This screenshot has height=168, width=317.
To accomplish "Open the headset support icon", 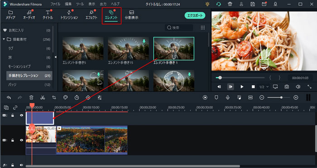I will pos(219,4).
